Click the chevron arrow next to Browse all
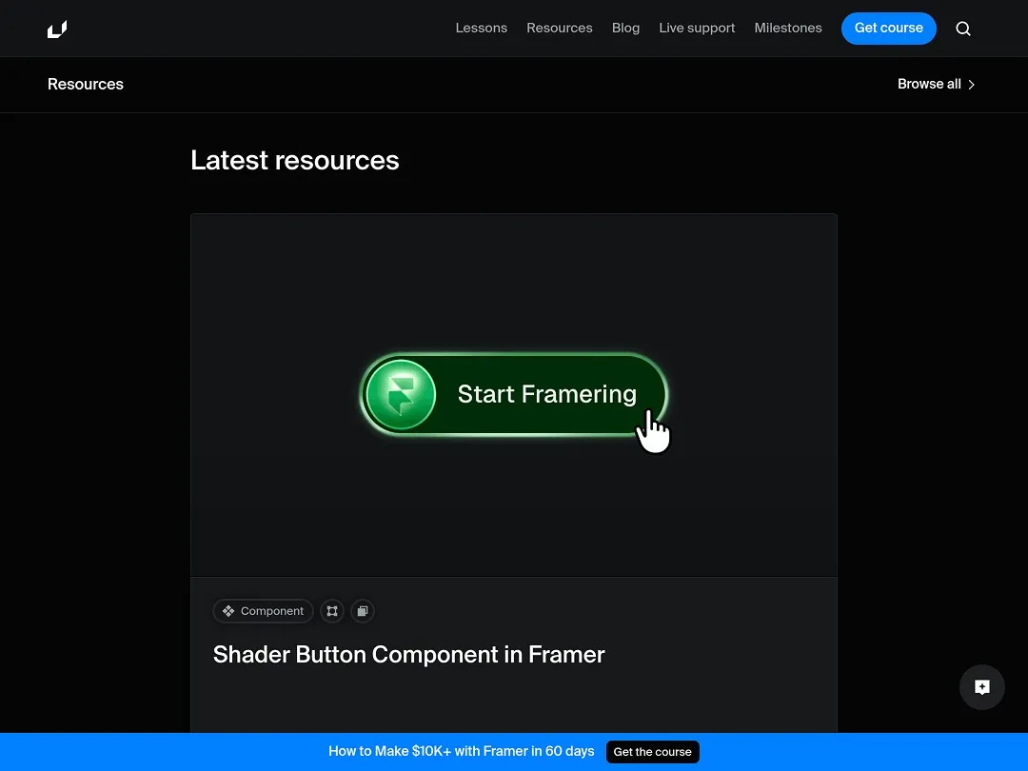The width and height of the screenshot is (1028, 771). coord(972,85)
